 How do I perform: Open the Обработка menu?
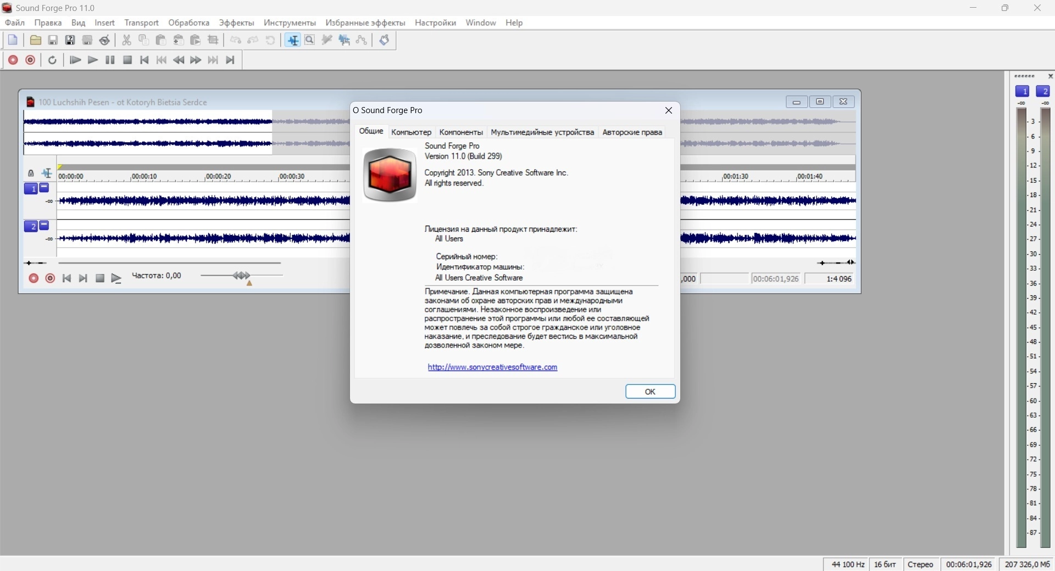click(189, 23)
